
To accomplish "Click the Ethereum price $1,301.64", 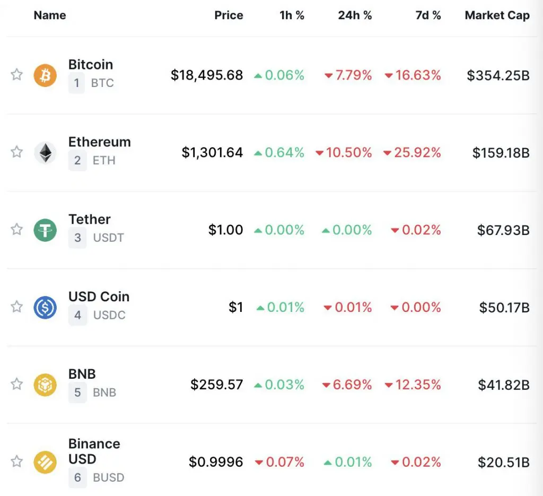I will (212, 152).
